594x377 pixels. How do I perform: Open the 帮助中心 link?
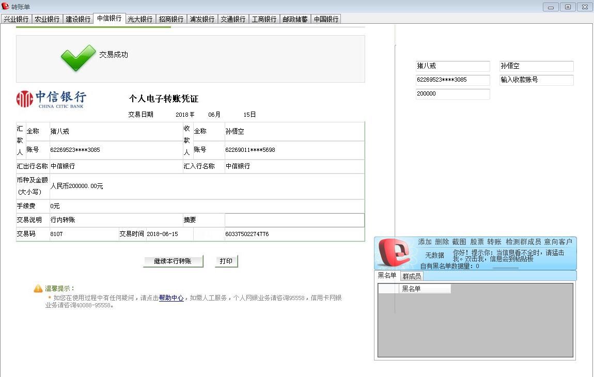(171, 298)
